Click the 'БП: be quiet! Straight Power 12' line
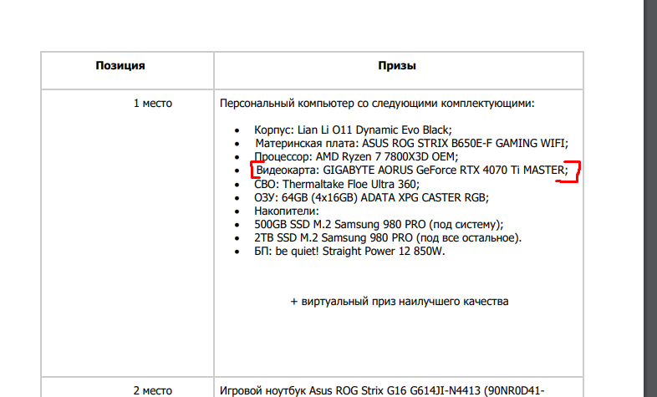The width and height of the screenshot is (657, 397). pos(349,252)
